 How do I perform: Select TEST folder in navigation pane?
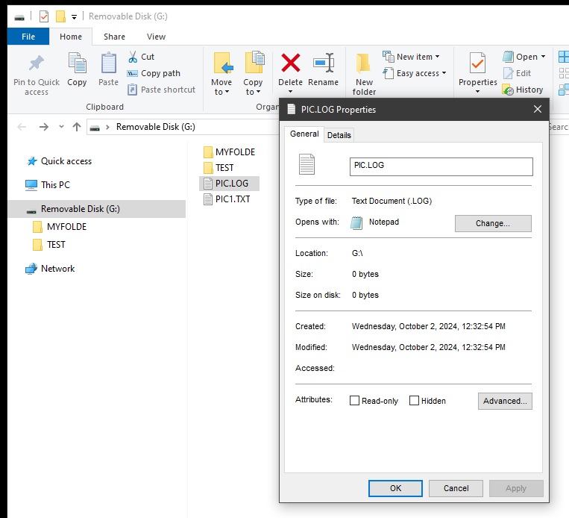56,245
